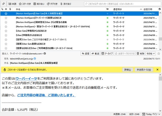Click recipient contact icon next to takesi44 address
This screenshot has height=116, width=162.
tap(35, 59)
